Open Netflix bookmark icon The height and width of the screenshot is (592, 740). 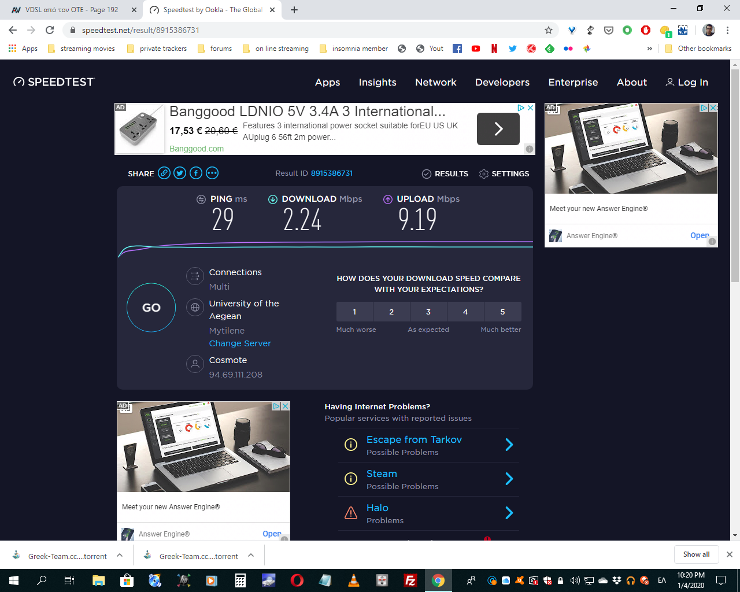coord(494,49)
